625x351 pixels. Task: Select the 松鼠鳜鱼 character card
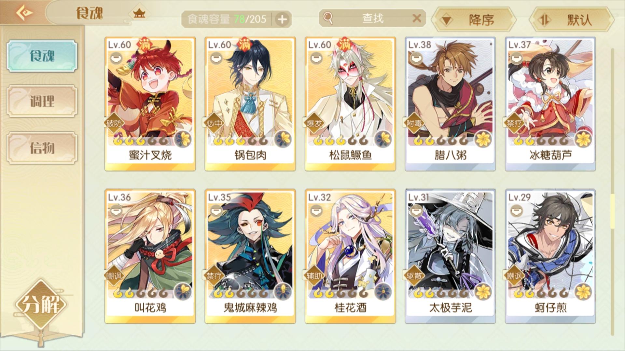tap(350, 104)
